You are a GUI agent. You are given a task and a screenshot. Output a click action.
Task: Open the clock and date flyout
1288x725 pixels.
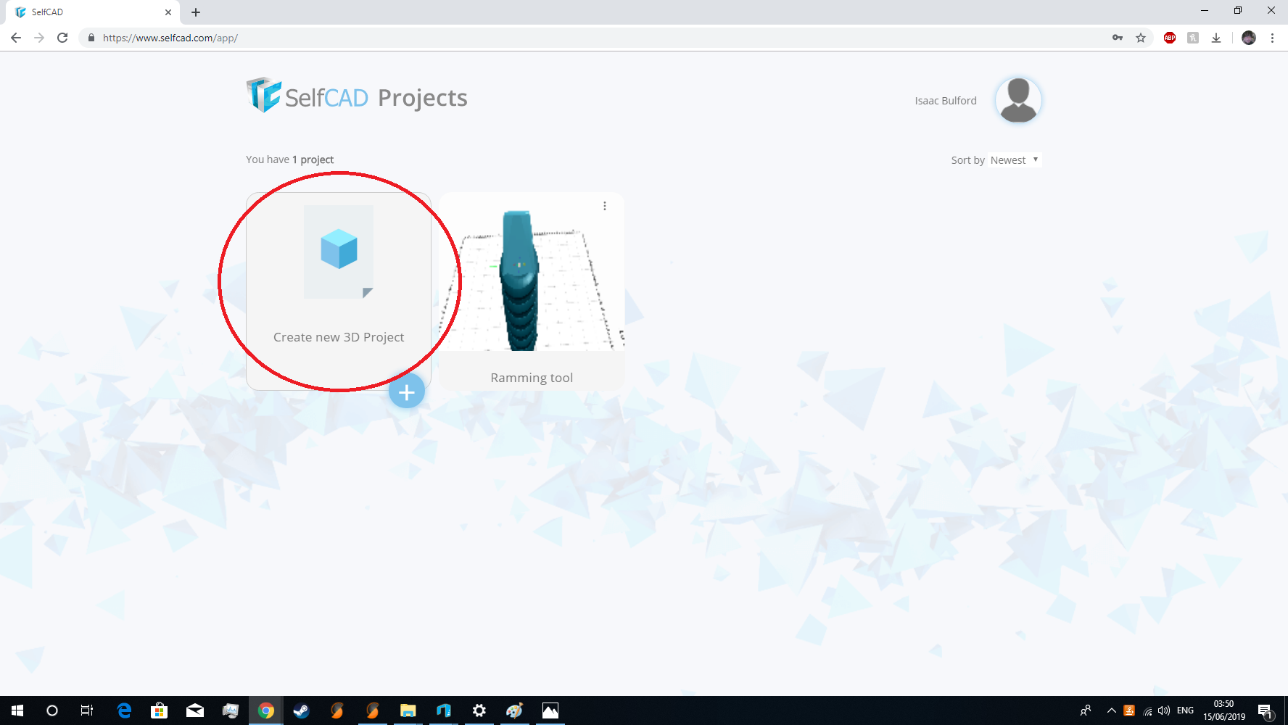(1224, 710)
